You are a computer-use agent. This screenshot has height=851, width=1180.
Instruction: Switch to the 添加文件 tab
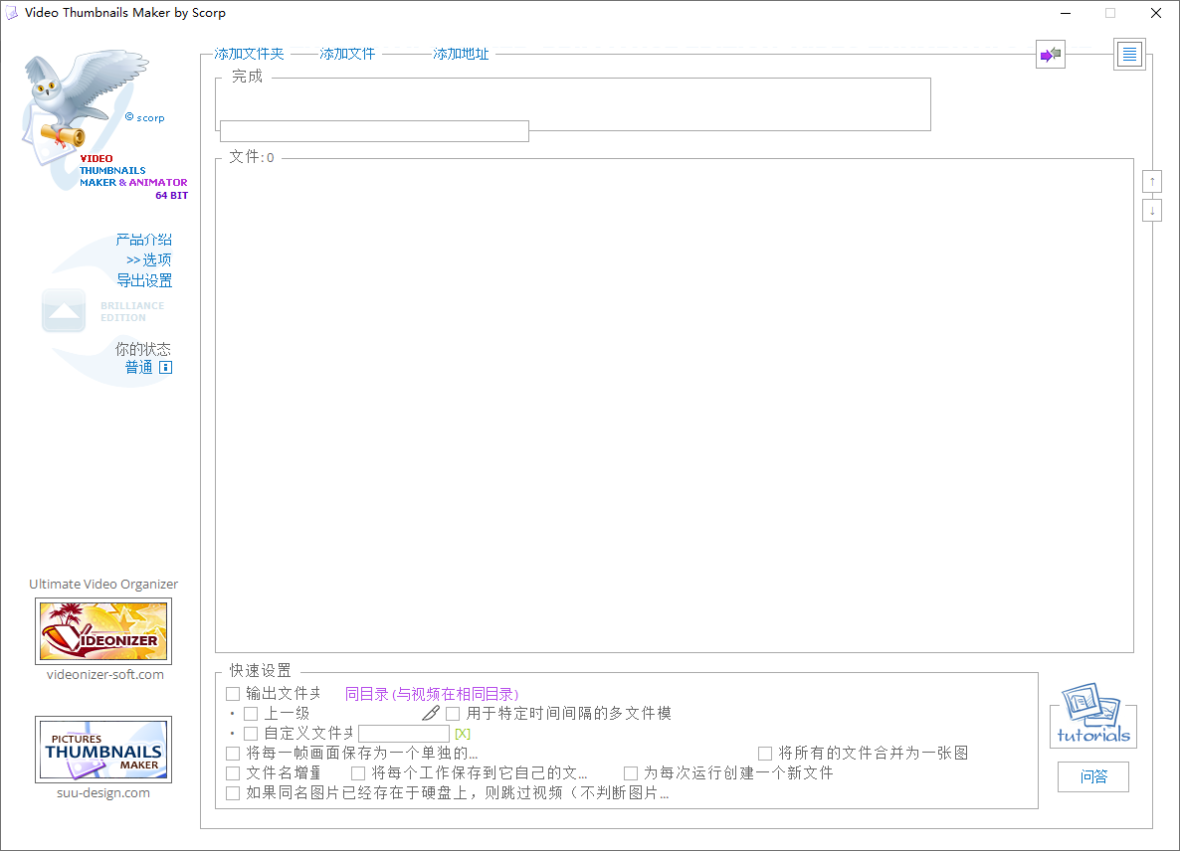click(346, 54)
